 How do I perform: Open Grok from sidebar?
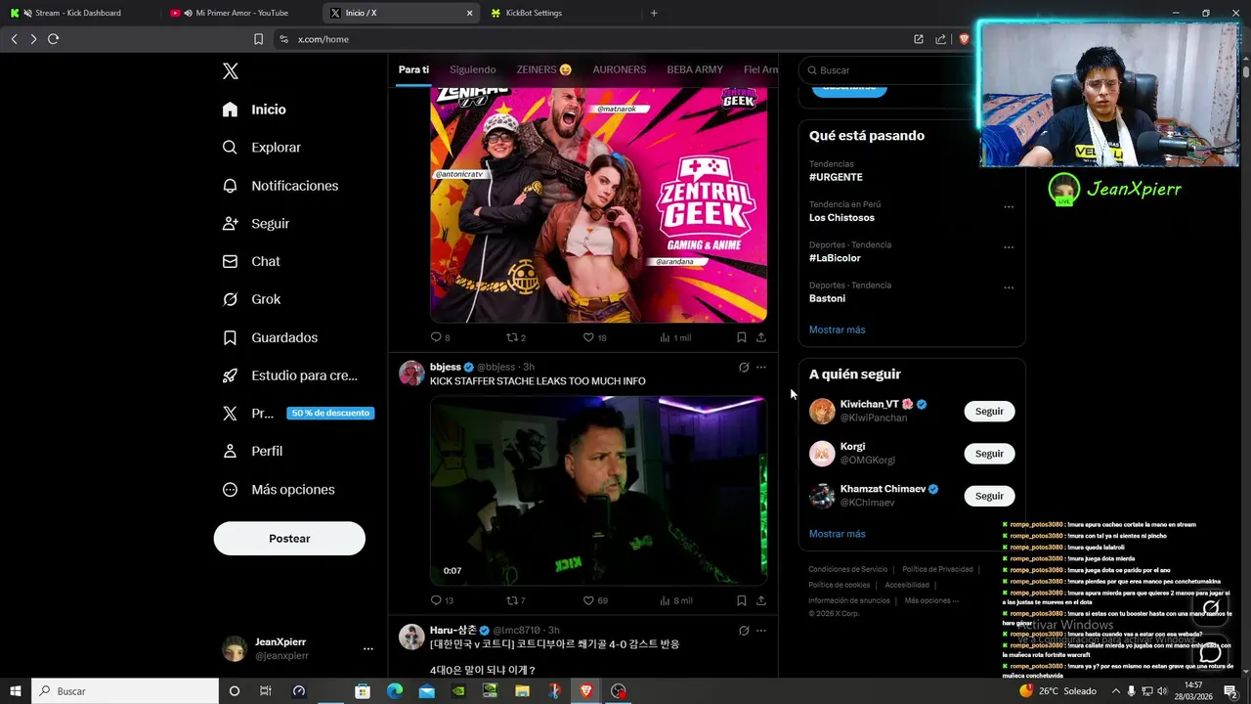point(251,299)
